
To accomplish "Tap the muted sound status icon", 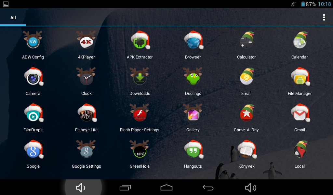I will point(294,4).
